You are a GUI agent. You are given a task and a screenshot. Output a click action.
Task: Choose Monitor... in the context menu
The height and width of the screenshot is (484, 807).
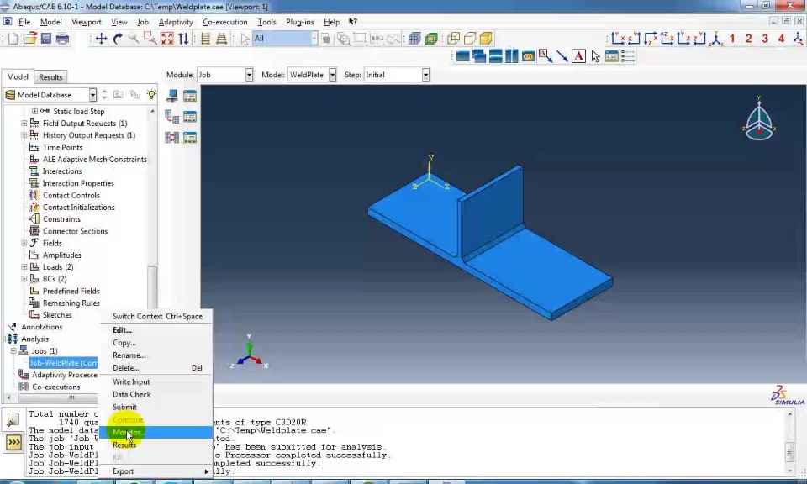click(x=156, y=432)
